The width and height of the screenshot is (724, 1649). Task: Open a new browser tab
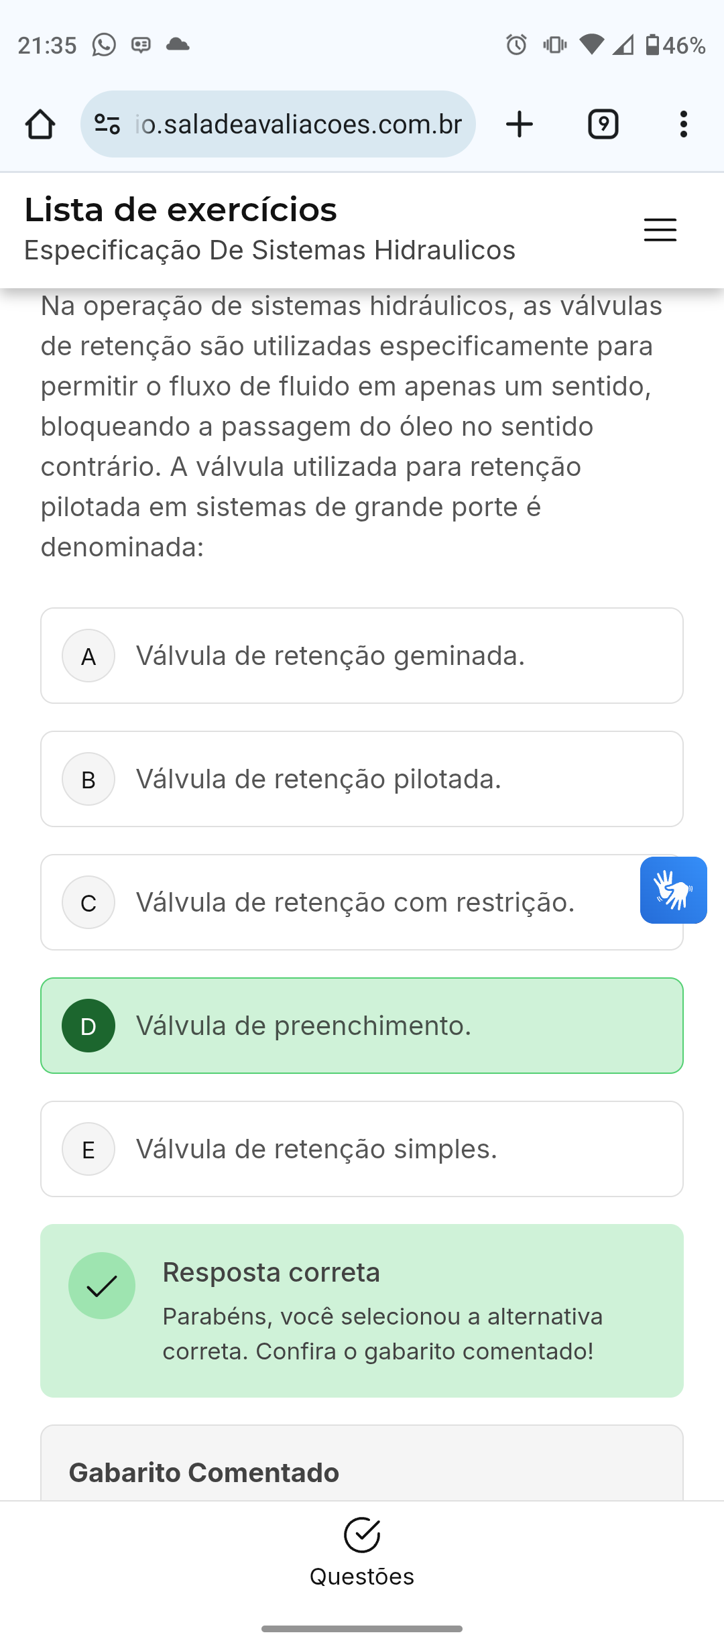[x=520, y=124]
